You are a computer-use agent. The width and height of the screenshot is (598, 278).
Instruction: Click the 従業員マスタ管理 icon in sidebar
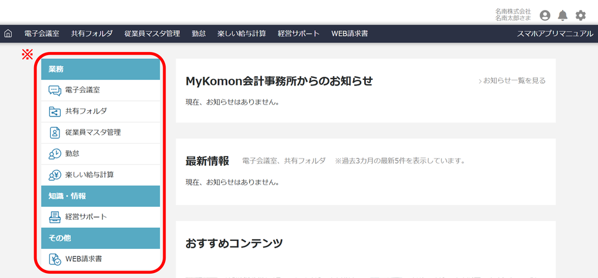[x=55, y=132]
